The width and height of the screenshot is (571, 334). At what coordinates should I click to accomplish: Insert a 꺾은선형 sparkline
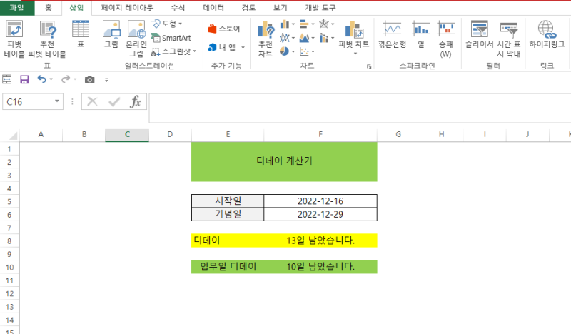pos(392,34)
